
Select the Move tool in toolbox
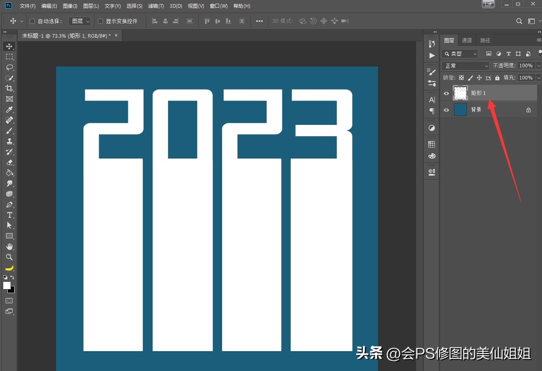point(9,46)
